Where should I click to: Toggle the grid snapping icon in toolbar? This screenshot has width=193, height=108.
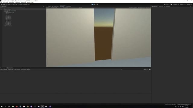pos(29,4)
